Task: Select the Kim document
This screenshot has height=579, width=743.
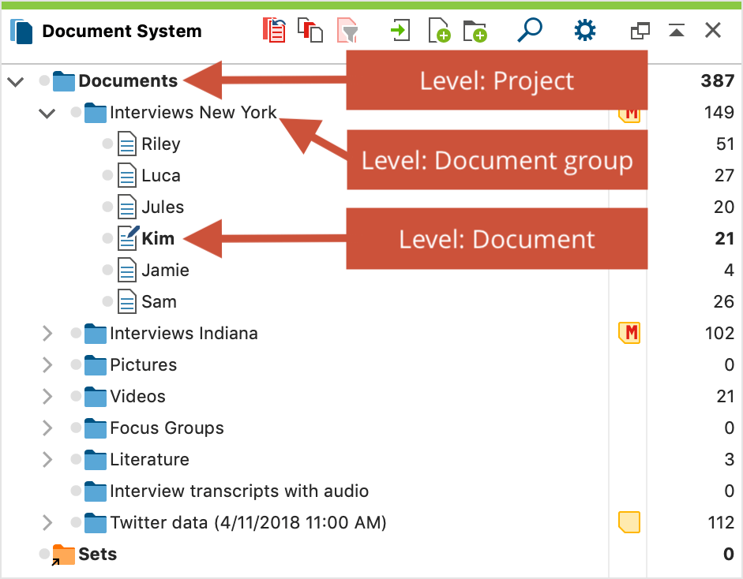Action: 158,238
